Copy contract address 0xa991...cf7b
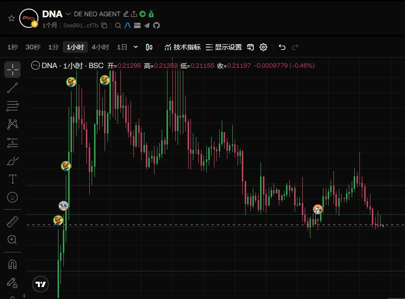The width and height of the screenshot is (405, 299). tap(104, 25)
